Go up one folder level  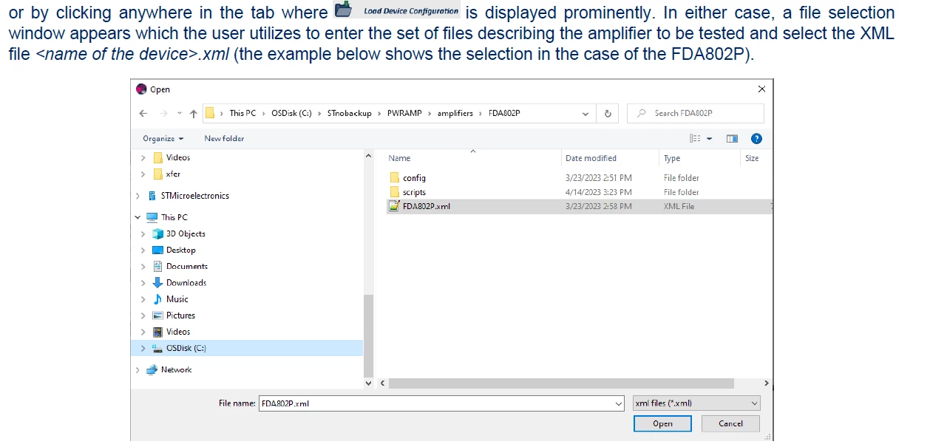click(x=194, y=113)
